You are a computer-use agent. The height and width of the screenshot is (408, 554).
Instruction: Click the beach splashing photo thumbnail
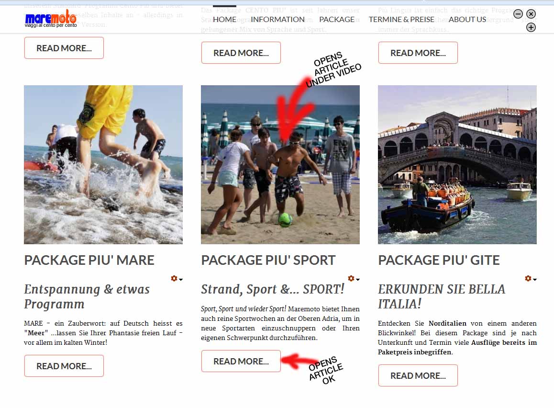[x=103, y=164]
